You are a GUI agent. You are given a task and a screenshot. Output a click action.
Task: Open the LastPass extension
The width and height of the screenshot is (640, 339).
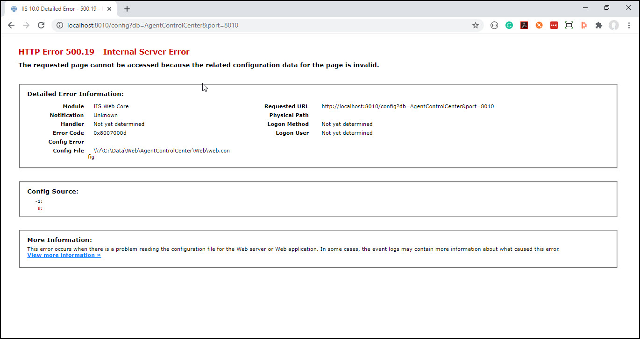coord(554,25)
